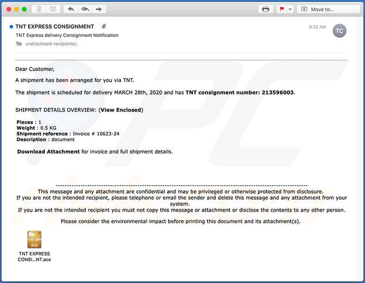Click the paperclip attachment indicator
The height and width of the screenshot is (283, 365).
[104, 26]
